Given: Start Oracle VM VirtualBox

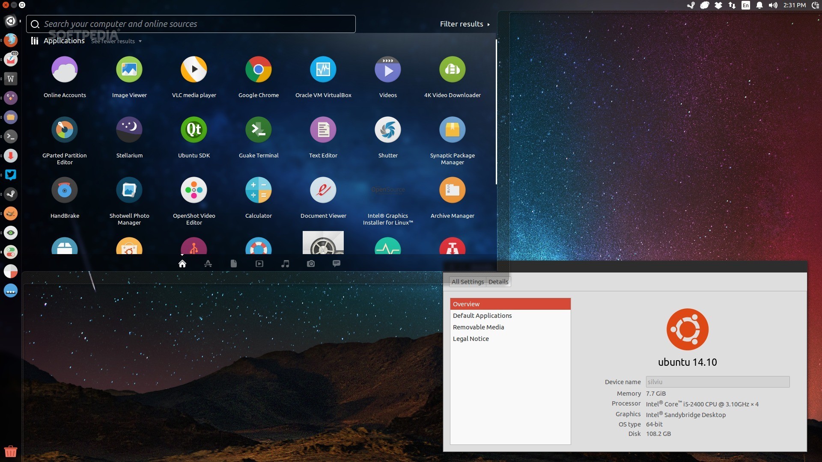Looking at the screenshot, I should pyautogui.click(x=323, y=70).
